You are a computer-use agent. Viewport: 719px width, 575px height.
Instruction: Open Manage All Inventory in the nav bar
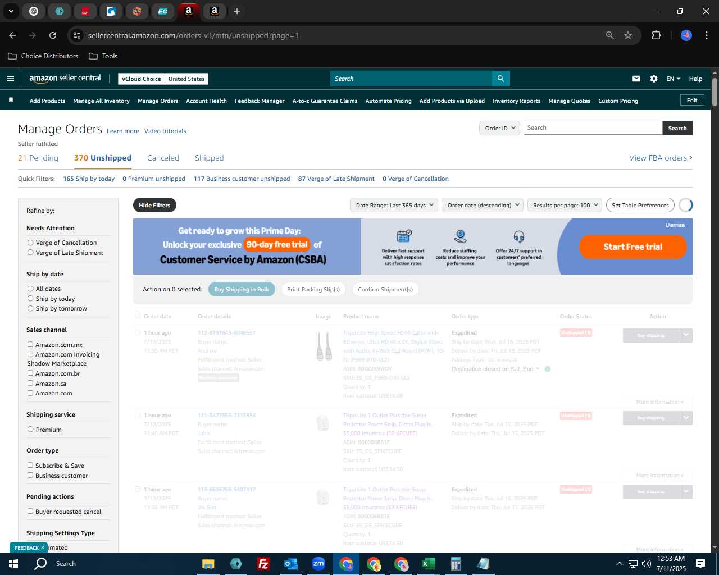pyautogui.click(x=101, y=101)
